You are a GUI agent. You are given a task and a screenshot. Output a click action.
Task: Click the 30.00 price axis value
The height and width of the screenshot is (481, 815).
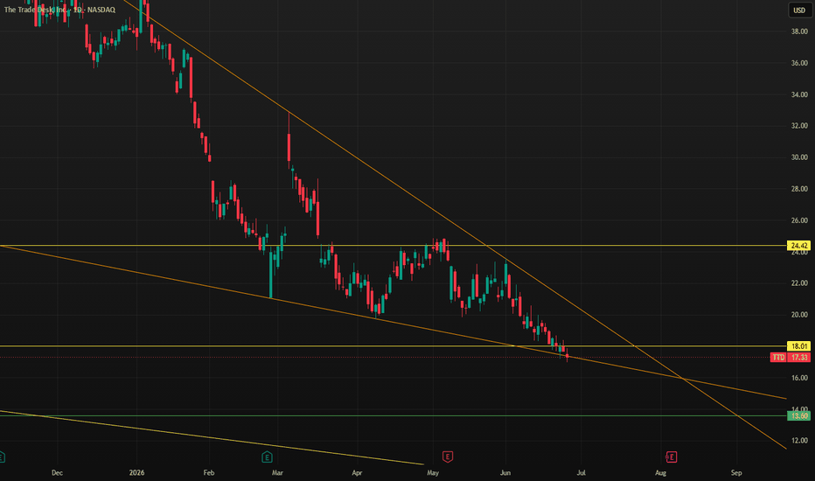point(799,157)
